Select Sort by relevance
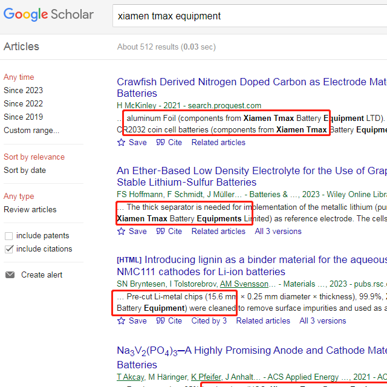The width and height of the screenshot is (387, 387). 34,157
